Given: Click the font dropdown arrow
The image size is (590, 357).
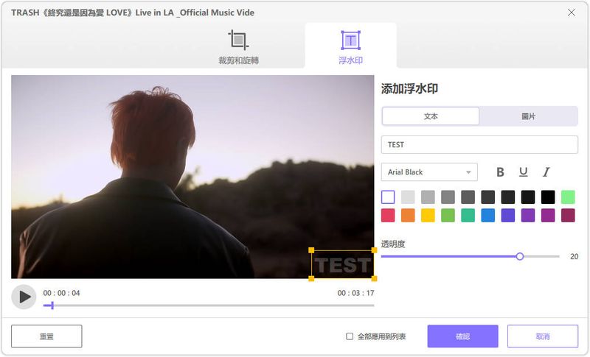Looking at the screenshot, I should [x=468, y=172].
